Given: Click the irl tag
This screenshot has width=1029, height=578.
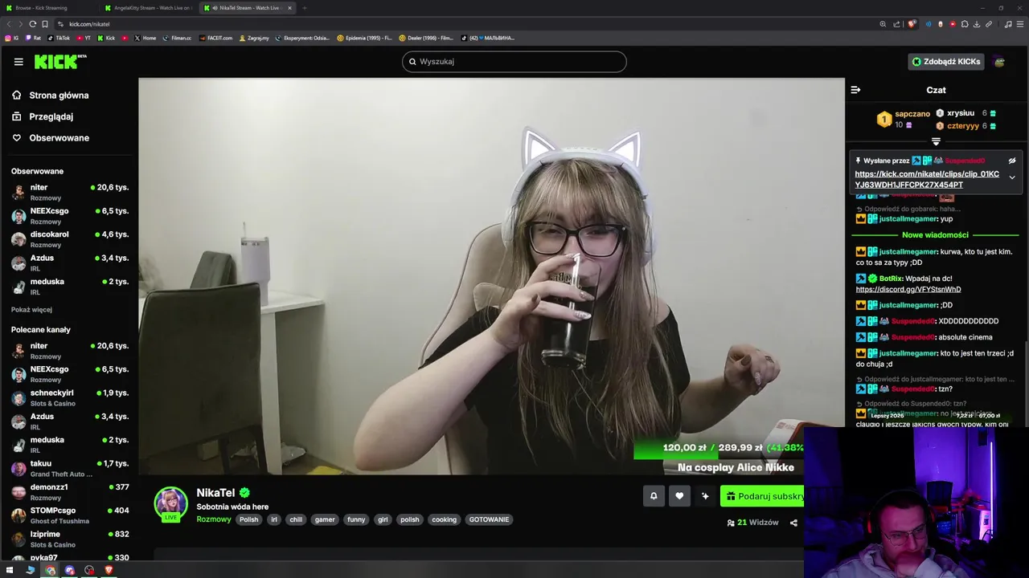Looking at the screenshot, I should pos(274,519).
